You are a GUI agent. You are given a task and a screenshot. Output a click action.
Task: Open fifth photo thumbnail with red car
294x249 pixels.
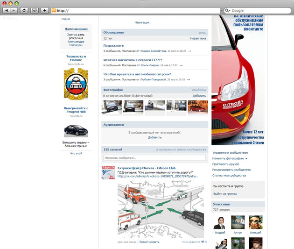click(198, 107)
